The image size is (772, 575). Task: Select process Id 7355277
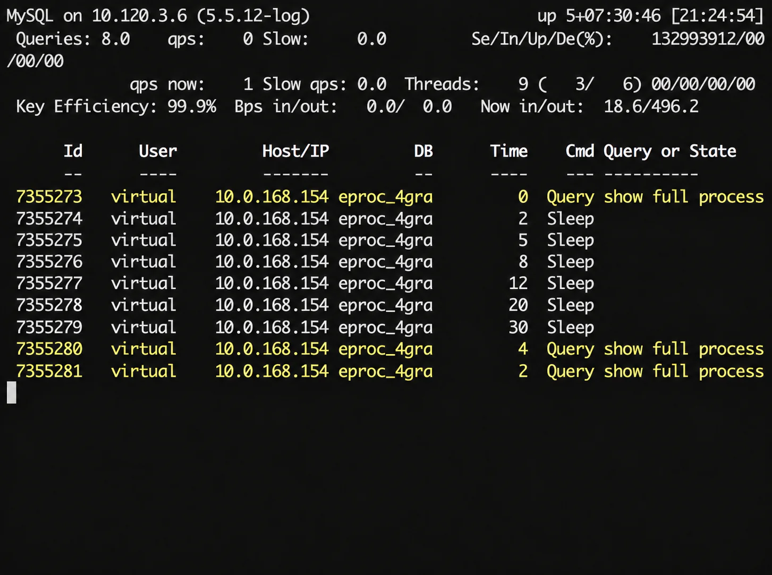click(49, 284)
